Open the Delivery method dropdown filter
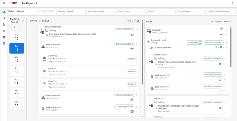The image size is (237, 121). pos(71,11)
